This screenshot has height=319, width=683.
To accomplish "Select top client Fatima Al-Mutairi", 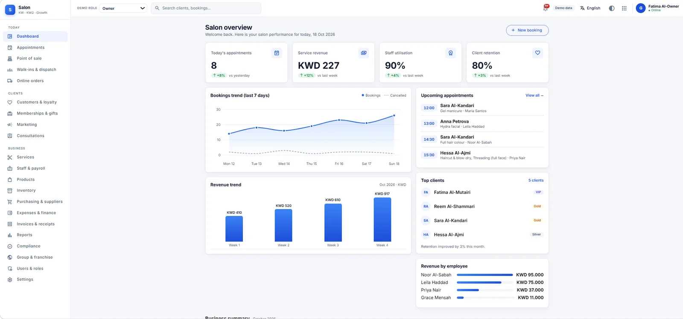I will 482,193.
